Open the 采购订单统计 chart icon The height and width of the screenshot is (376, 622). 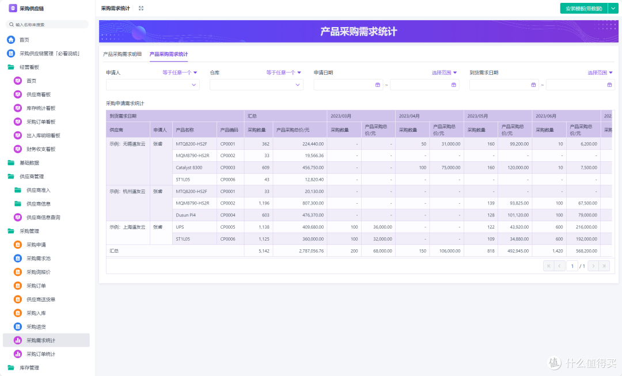pyautogui.click(x=17, y=354)
